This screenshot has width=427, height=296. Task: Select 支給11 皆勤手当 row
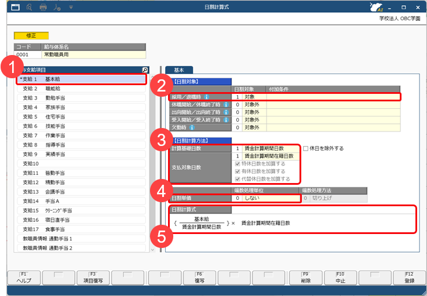82,173
